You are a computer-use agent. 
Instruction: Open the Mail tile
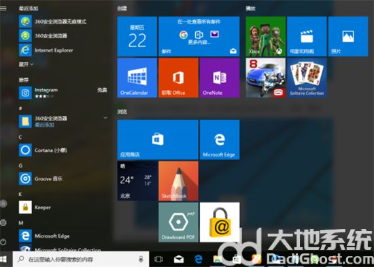pyautogui.click(x=199, y=36)
